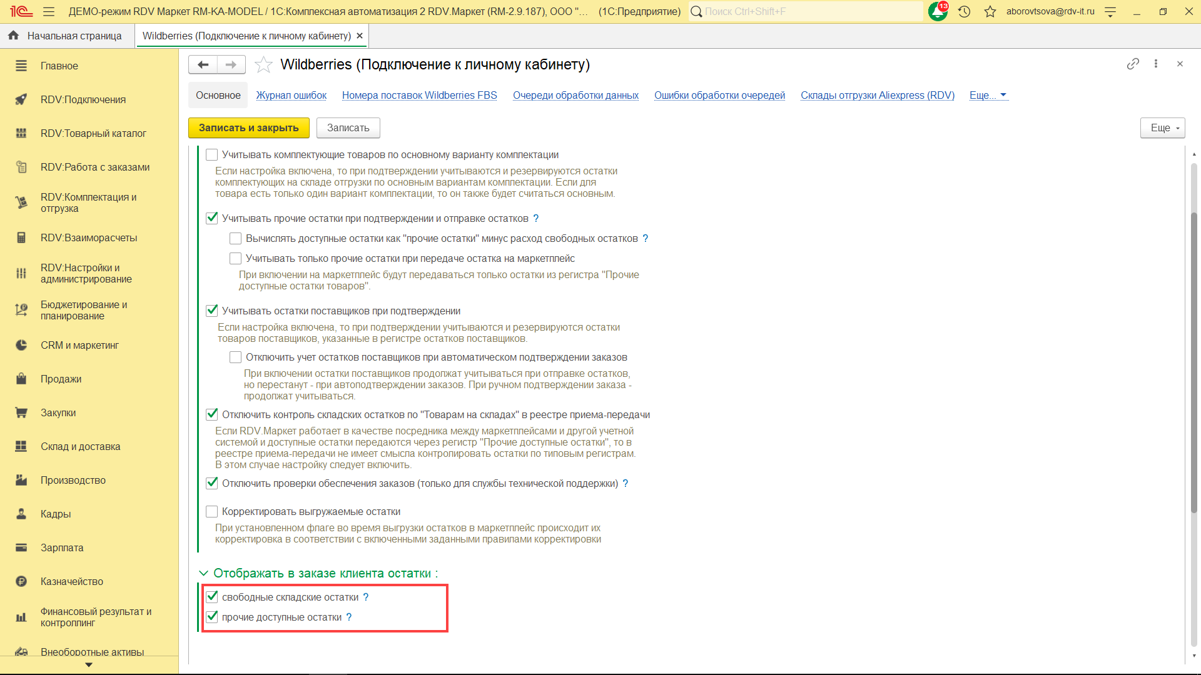The width and height of the screenshot is (1201, 675).
Task: Open the Еще dropdown on the right
Action: (x=1162, y=127)
